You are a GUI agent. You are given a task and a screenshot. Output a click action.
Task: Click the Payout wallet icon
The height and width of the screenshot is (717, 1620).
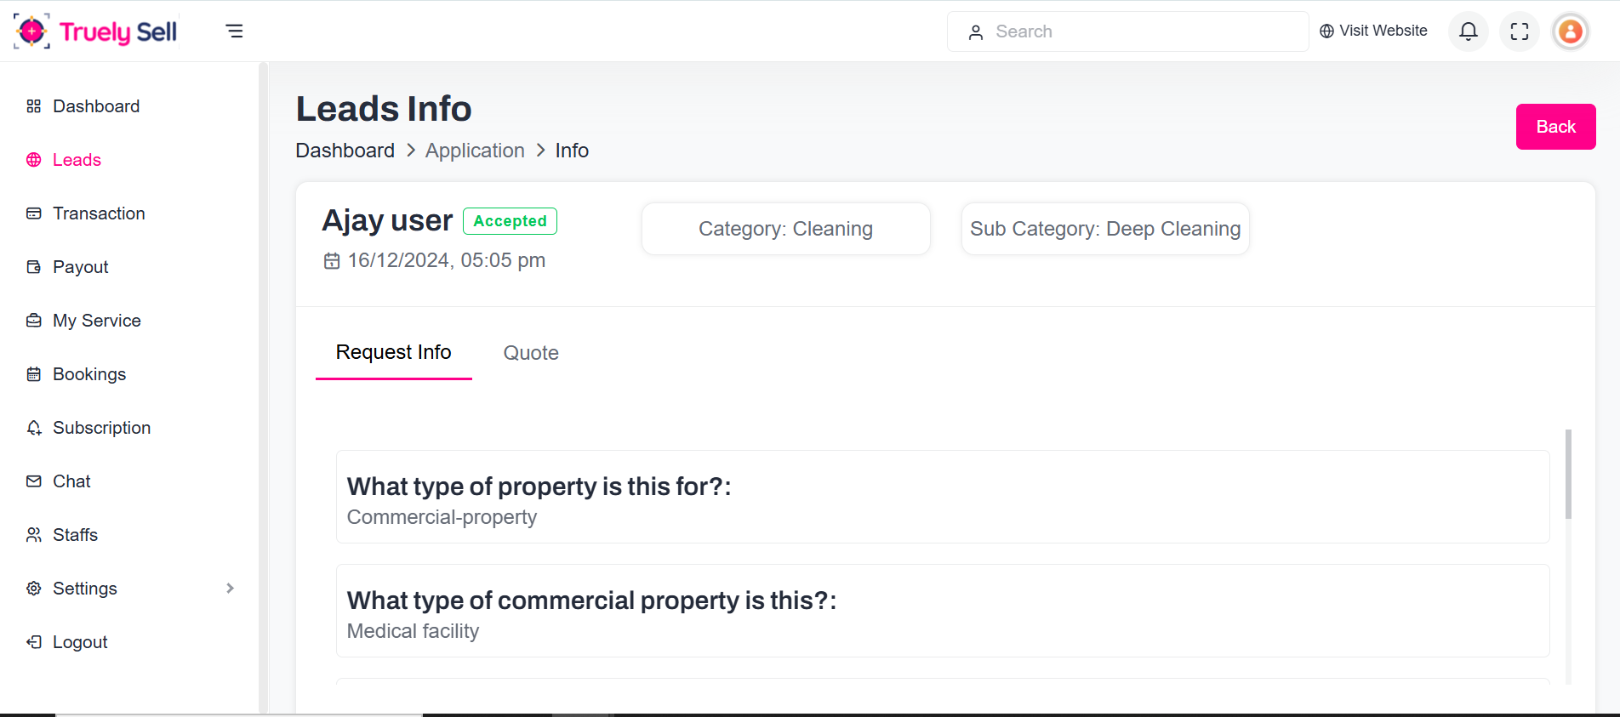(x=34, y=267)
